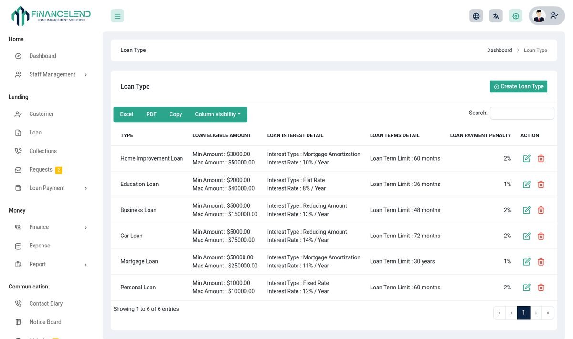Click the Dashboard breadcrumb link

(499, 50)
